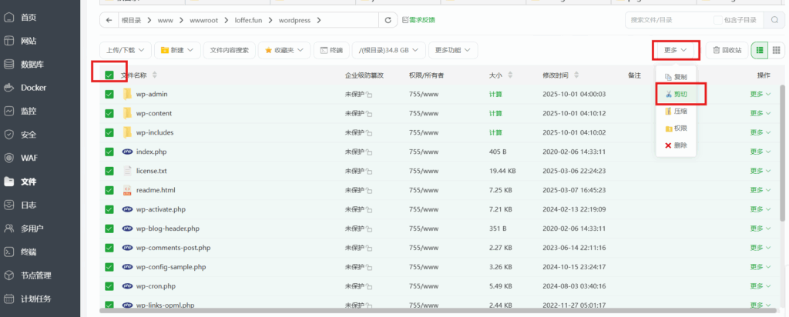This screenshot has width=789, height=317.
Task: Open the 回收站 recycle bin
Action: (727, 50)
